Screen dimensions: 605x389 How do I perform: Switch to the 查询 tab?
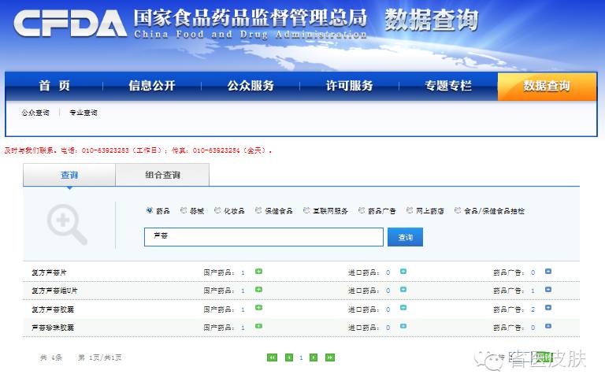69,175
